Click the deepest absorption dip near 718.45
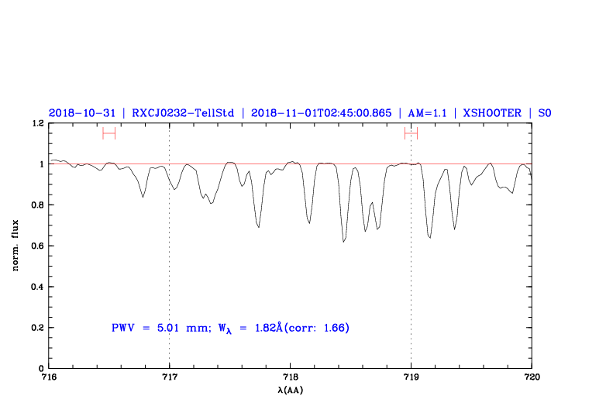Image resolution: width=606 pixels, height=420 pixels. pyautogui.click(x=343, y=241)
